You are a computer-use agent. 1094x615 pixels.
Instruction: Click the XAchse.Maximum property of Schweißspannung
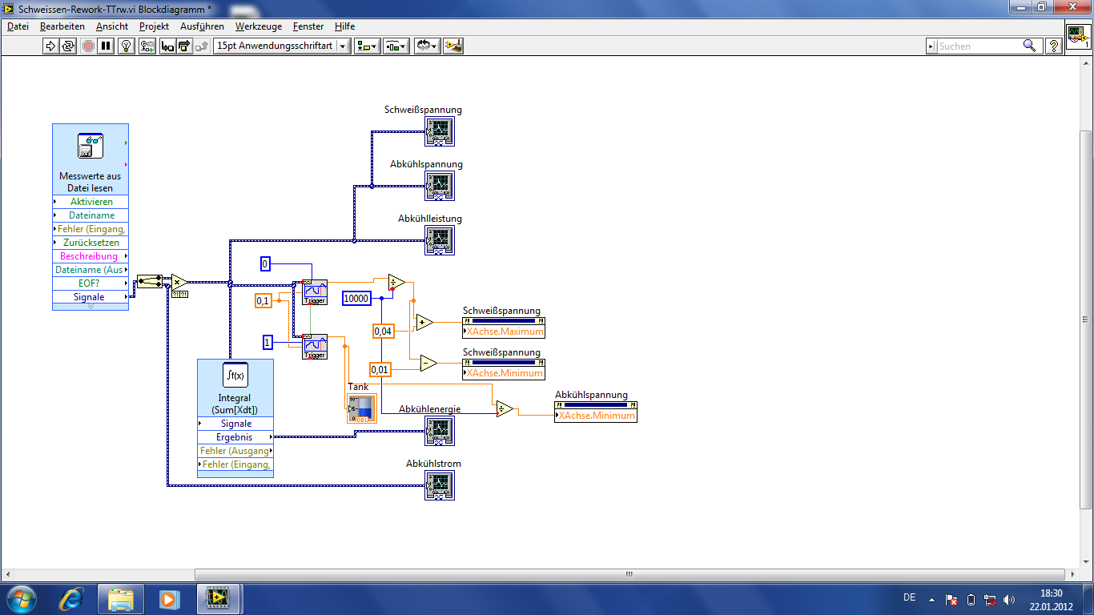tap(504, 332)
